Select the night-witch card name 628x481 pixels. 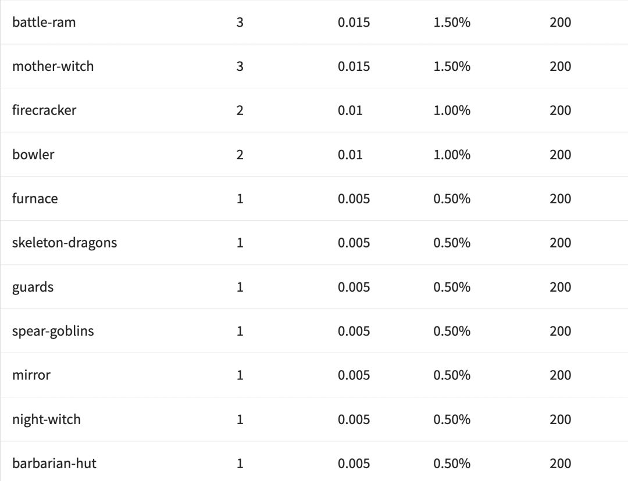[47, 419]
